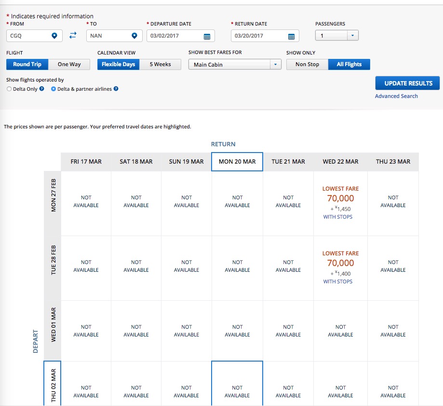The image size is (443, 406).
Task: Open the departure date calendar icon
Action: click(x=207, y=37)
